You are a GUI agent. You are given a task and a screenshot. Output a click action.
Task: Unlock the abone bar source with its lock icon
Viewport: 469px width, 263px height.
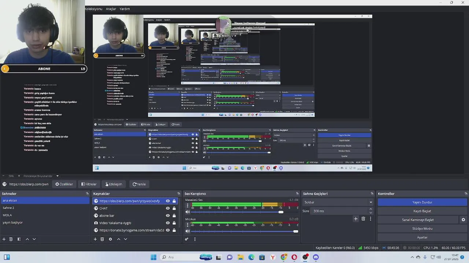(x=174, y=216)
